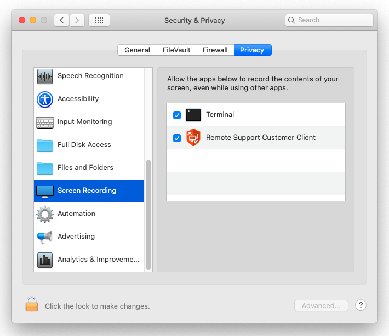This screenshot has width=389, height=336.
Task: Click the Full Disk Access folder icon
Action: point(45,145)
